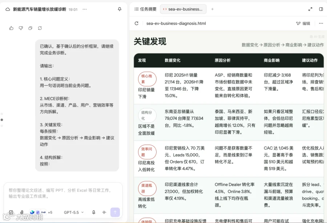This screenshot has height=223, width=327.
Task: Add a new tab with plus button
Action: [212, 9]
